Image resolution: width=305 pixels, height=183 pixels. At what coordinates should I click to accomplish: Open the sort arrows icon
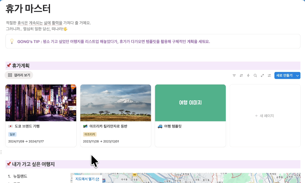(x=241, y=75)
